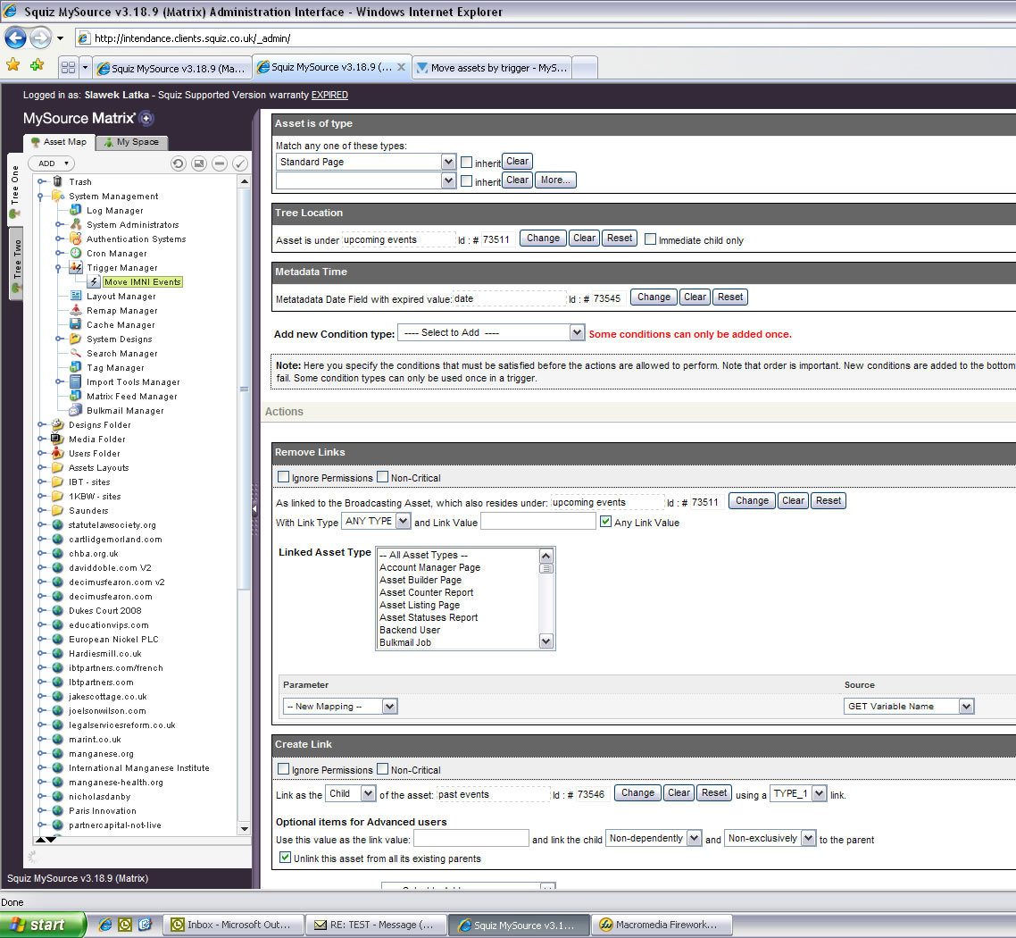Tick Non-Critical under Create Link
1016x938 pixels.
[382, 769]
